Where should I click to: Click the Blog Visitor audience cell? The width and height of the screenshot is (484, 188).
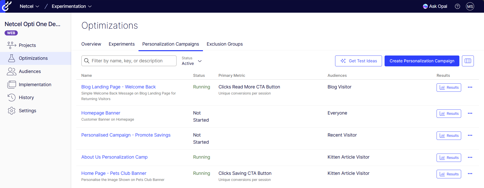(x=339, y=87)
